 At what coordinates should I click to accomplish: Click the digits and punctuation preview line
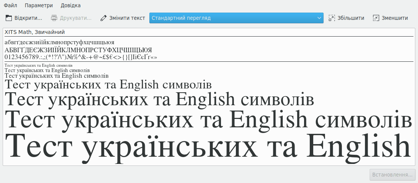point(81,57)
